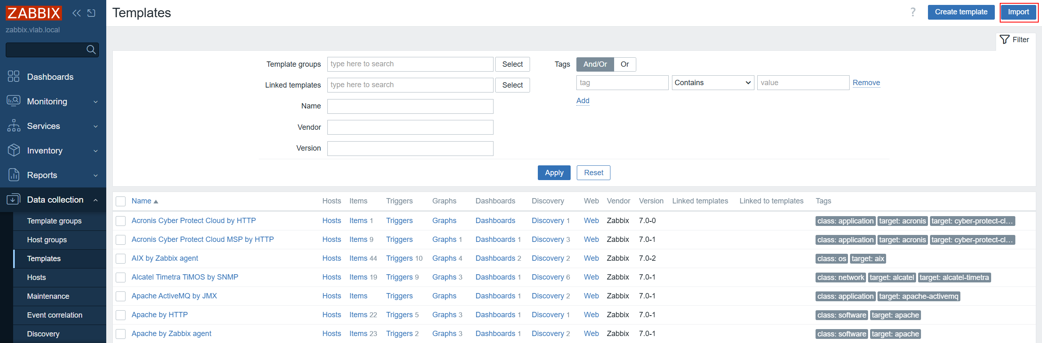Viewport: 1042px width, 343px height.
Task: Click 'target: apache-activemq' tag
Action: coord(919,296)
